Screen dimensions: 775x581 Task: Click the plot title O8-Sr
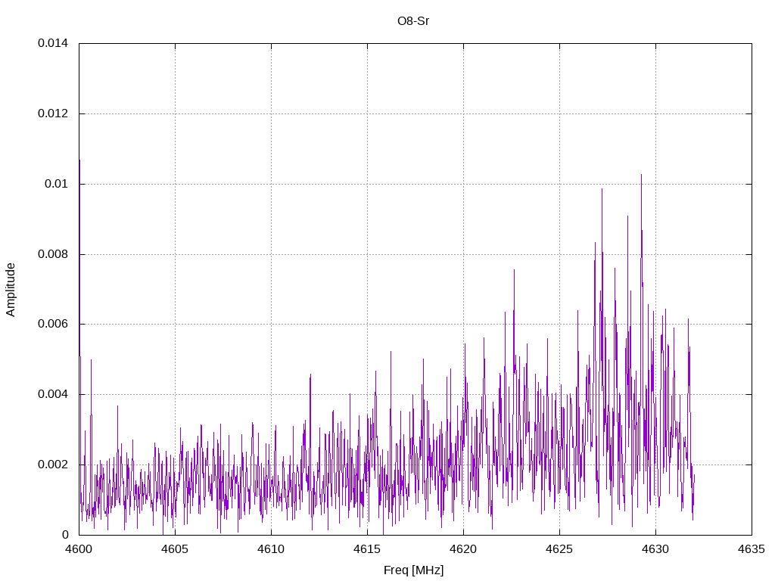pyautogui.click(x=413, y=21)
